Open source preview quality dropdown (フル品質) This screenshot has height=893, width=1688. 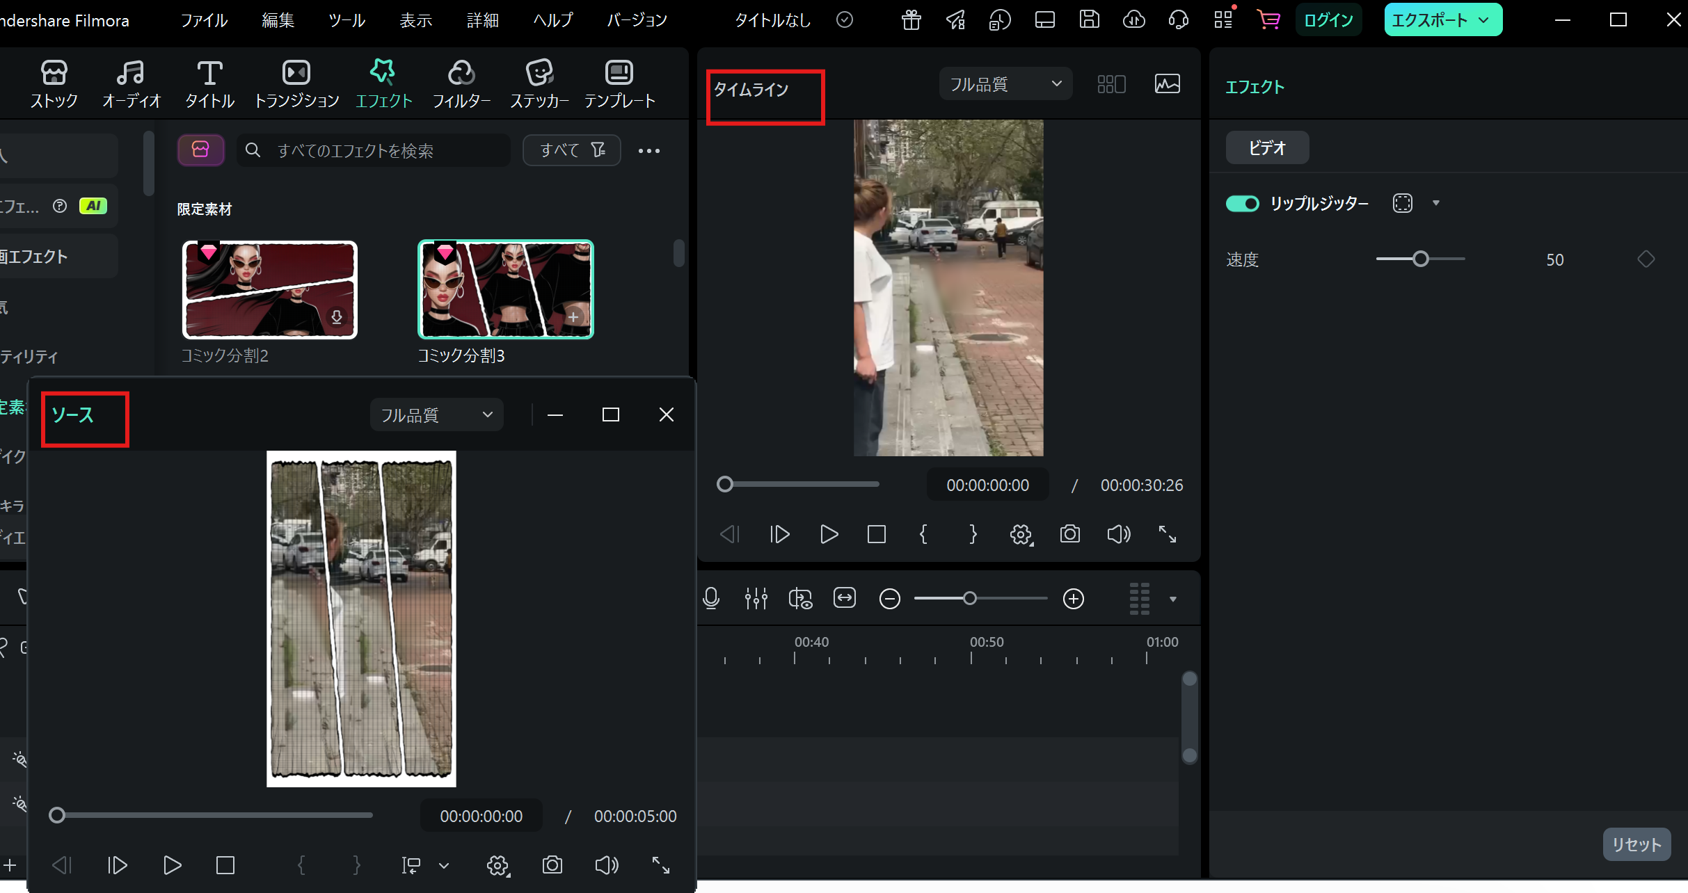[x=436, y=415]
